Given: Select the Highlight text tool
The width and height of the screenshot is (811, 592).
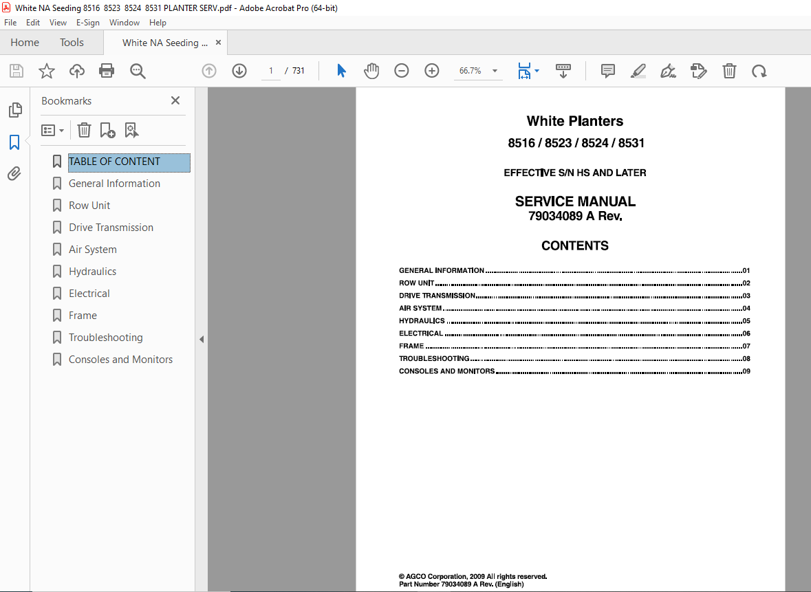Looking at the screenshot, I should (638, 71).
